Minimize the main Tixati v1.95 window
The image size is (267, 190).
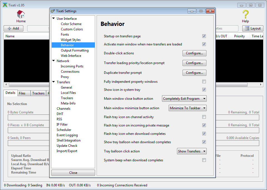241,5
